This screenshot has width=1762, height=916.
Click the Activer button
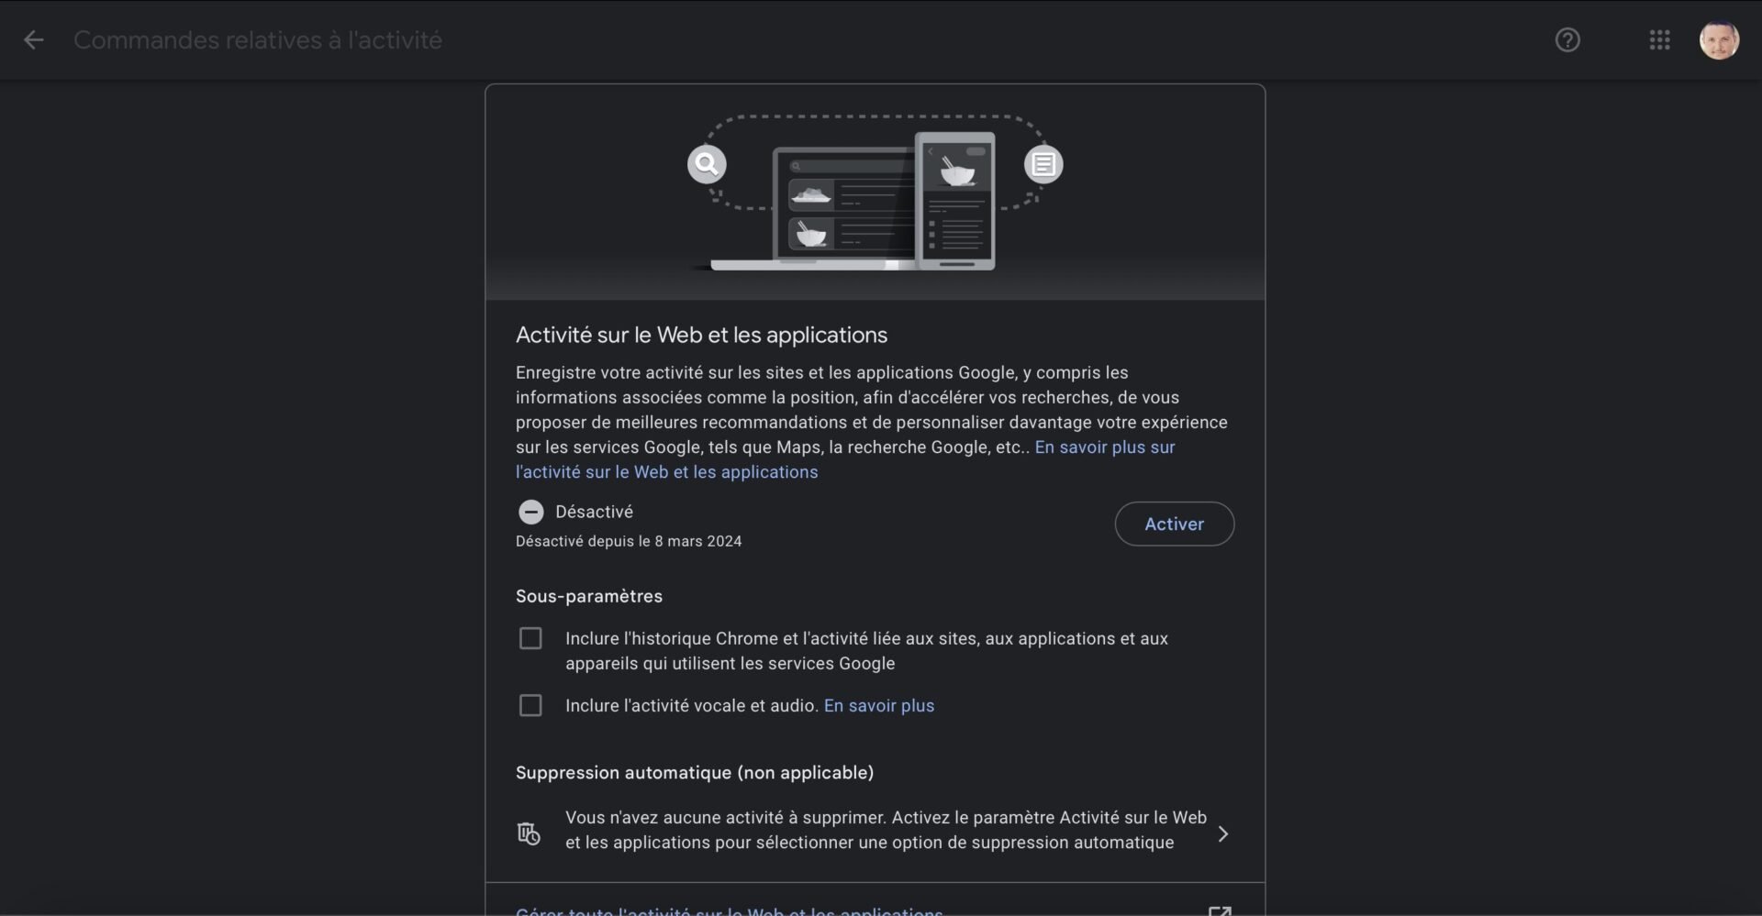(x=1174, y=524)
